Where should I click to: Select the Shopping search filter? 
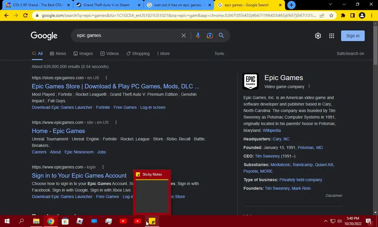pyautogui.click(x=138, y=53)
